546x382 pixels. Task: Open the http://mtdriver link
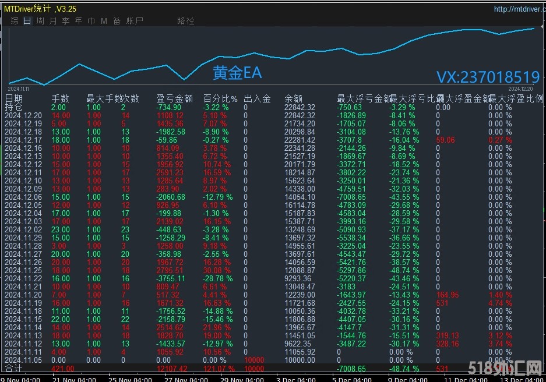pos(520,9)
